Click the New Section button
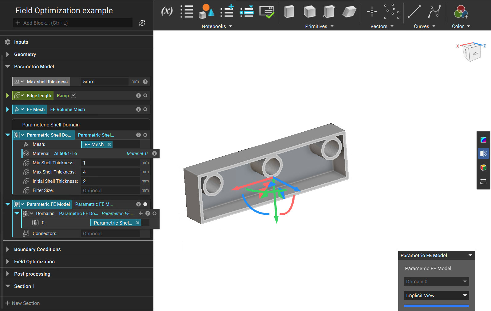Image resolution: width=491 pixels, height=311 pixels. (22, 303)
